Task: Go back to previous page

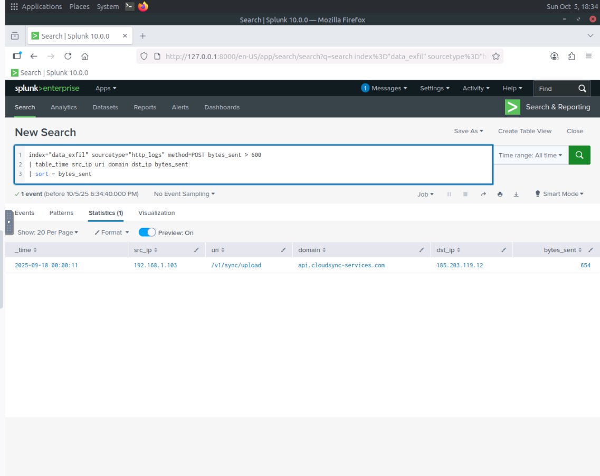Action: 34,57
